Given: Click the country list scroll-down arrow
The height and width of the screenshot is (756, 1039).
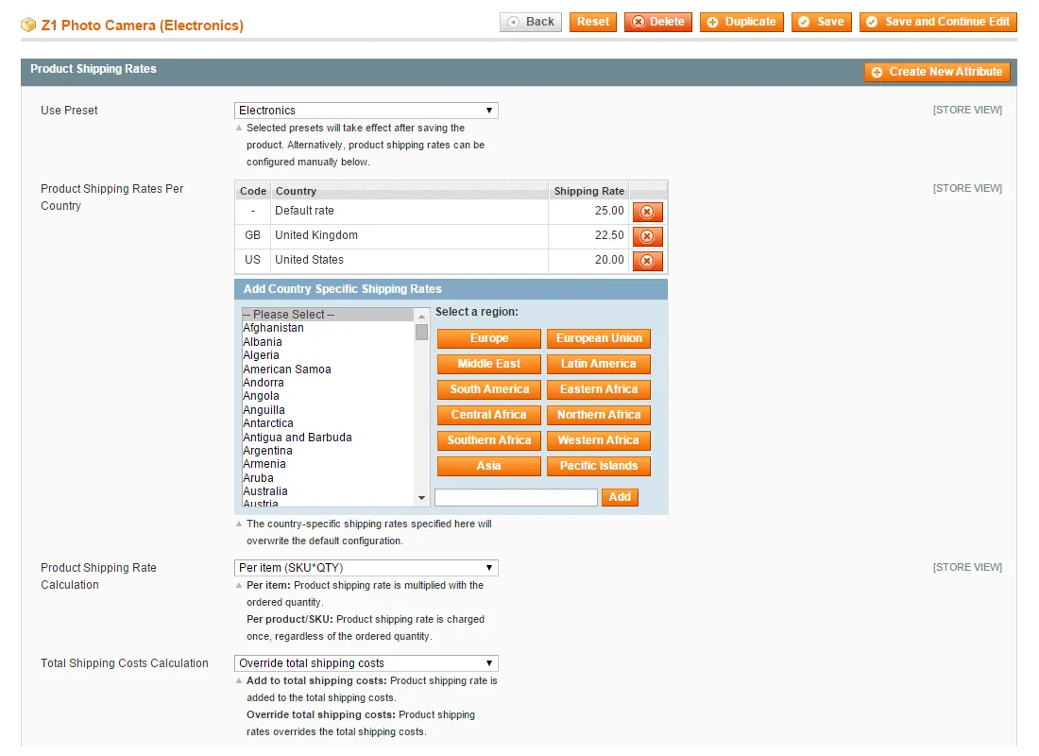Looking at the screenshot, I should coord(421,498).
